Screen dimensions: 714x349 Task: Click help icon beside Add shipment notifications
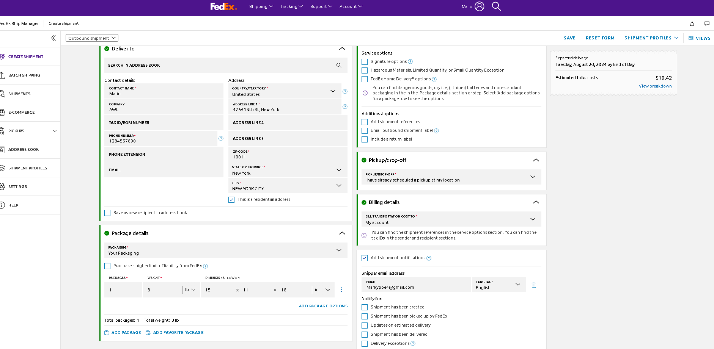pyautogui.click(x=429, y=258)
